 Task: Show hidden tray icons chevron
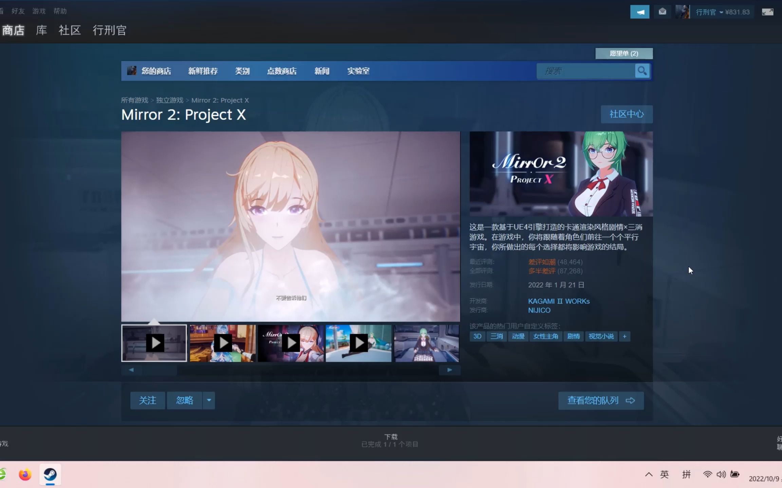click(649, 474)
